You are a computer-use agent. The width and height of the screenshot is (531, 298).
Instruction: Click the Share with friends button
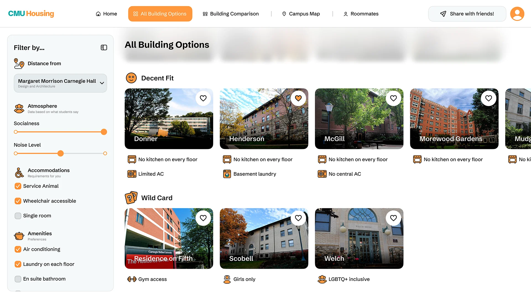coord(467,14)
